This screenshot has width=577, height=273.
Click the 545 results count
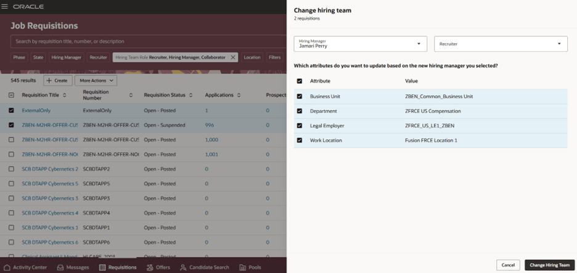22,80
